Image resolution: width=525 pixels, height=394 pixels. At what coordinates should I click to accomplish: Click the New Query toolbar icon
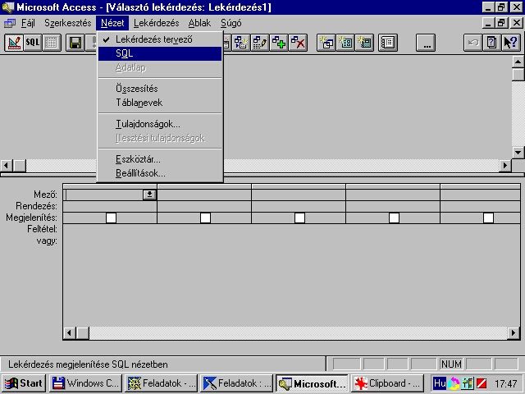point(326,43)
